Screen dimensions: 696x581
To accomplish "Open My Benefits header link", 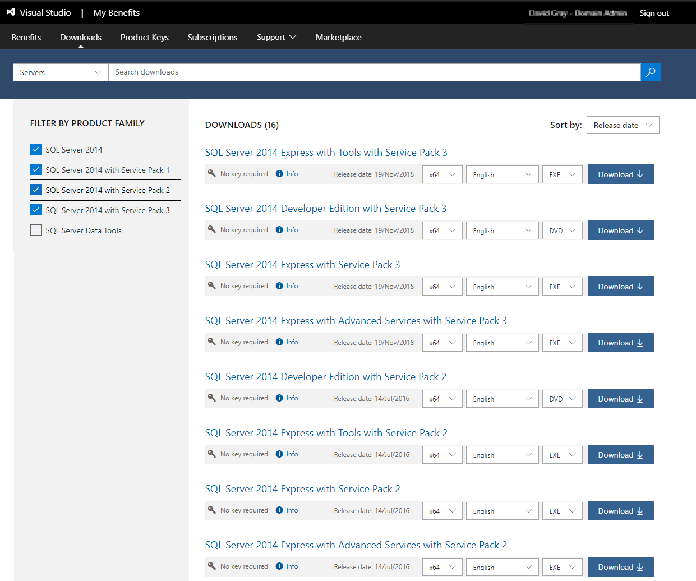I will pyautogui.click(x=117, y=12).
